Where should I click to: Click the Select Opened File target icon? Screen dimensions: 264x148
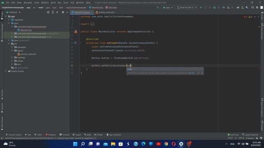click(x=48, y=12)
